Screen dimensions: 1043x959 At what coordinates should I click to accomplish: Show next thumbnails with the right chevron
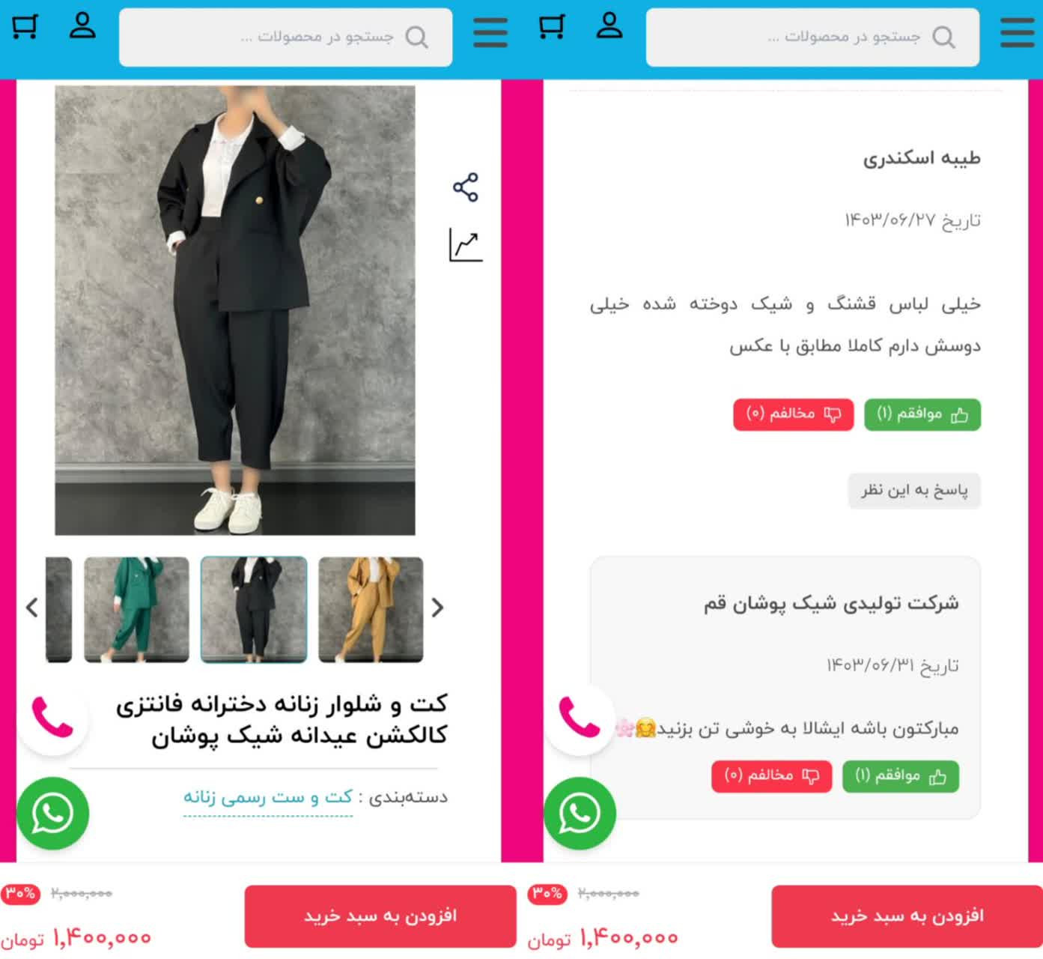(x=438, y=608)
